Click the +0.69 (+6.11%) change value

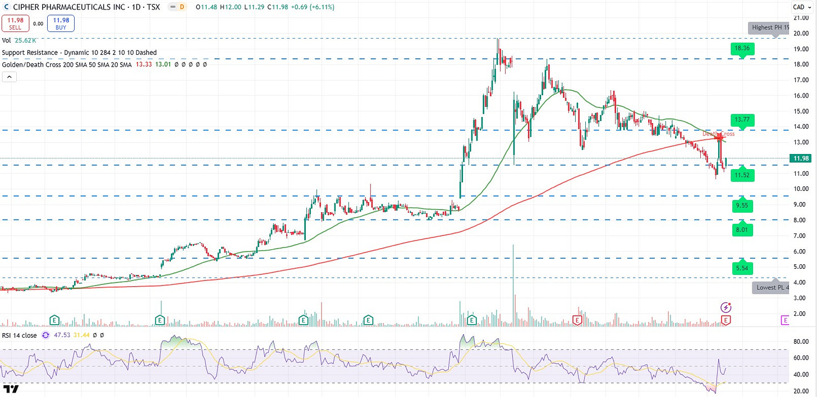311,7
